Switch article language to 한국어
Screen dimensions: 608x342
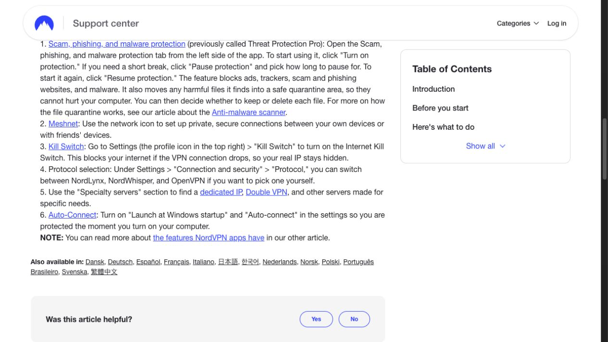[250, 262]
